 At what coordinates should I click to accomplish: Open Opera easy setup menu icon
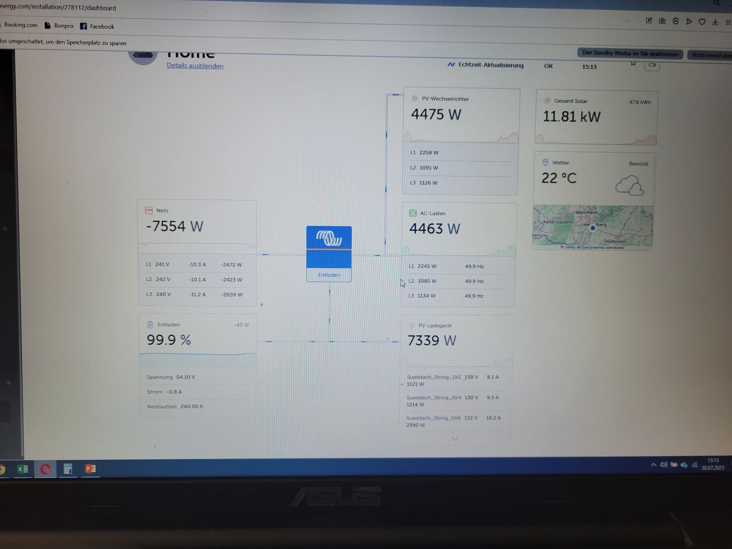tap(728, 22)
